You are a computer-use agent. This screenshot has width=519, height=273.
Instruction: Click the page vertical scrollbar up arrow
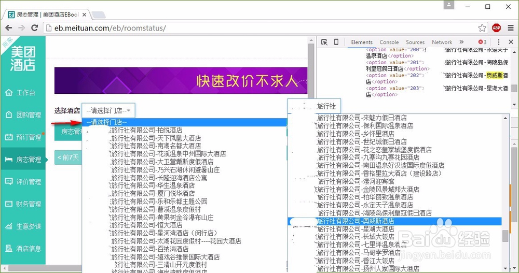tap(311, 40)
